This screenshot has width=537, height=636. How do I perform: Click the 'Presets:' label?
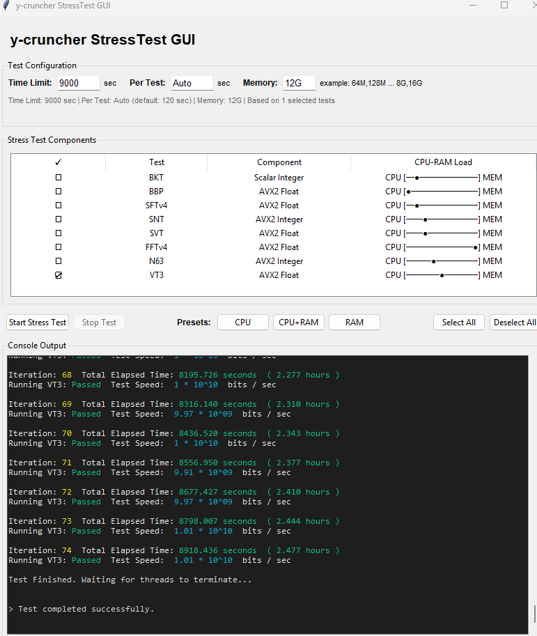[x=194, y=323]
